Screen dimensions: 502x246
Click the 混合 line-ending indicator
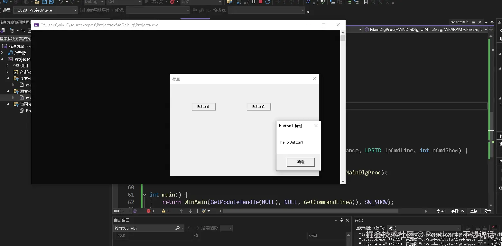[x=487, y=211]
